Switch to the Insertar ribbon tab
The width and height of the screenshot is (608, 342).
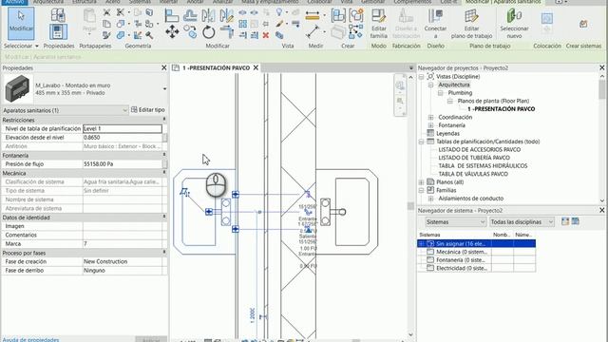pos(169,2)
